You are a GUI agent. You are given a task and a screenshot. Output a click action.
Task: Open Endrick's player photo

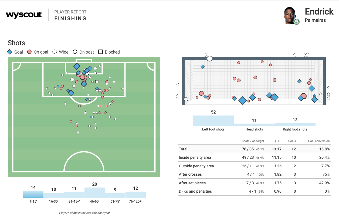click(290, 15)
